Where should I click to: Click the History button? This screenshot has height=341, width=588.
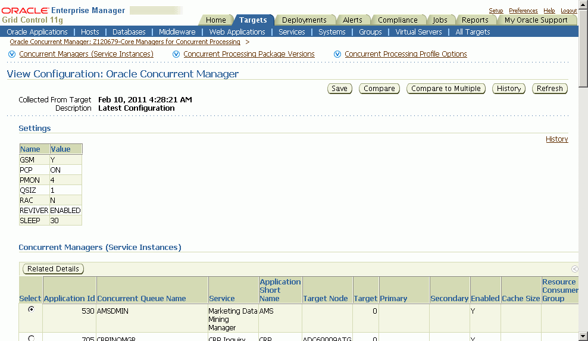click(x=508, y=89)
